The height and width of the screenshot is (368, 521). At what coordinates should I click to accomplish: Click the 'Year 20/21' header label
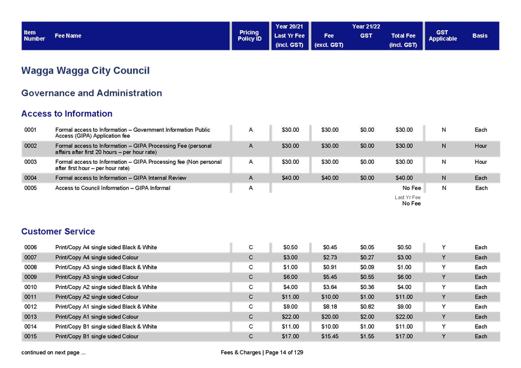click(289, 26)
